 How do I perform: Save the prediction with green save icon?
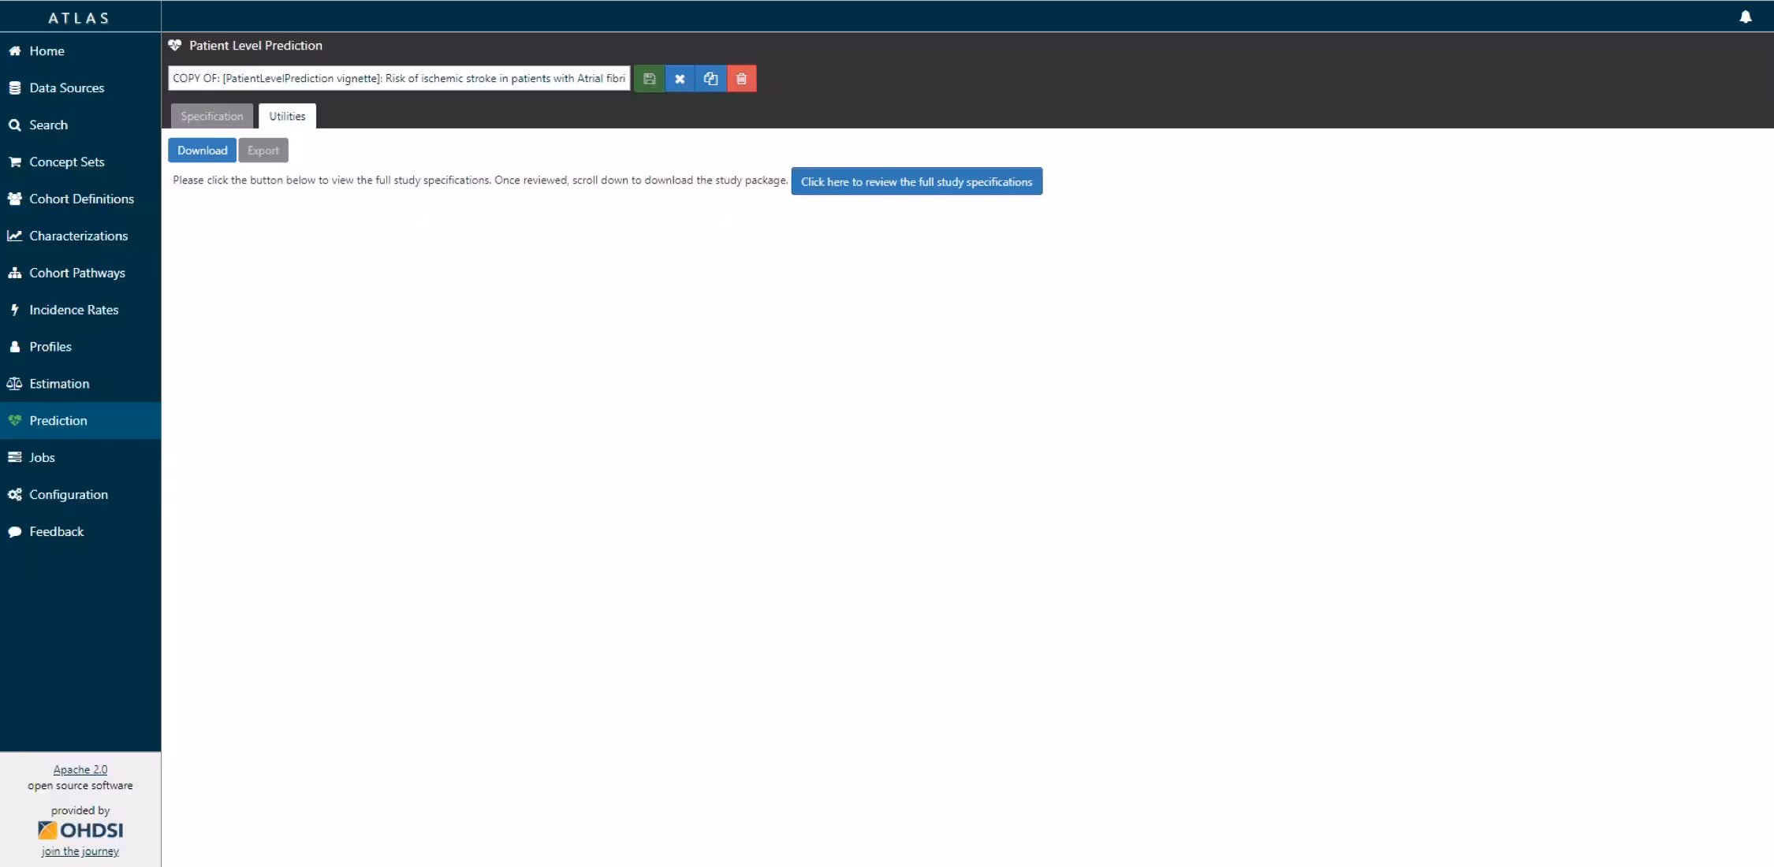point(649,79)
